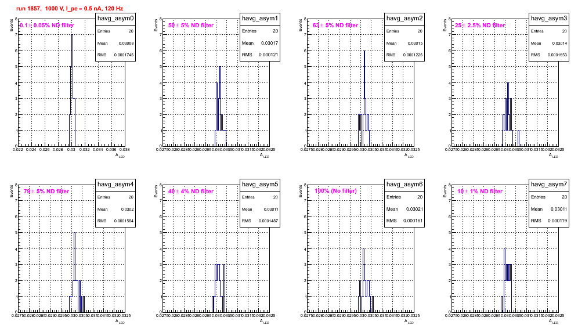Click the Entries row in havg_asym0 box

(x=115, y=31)
